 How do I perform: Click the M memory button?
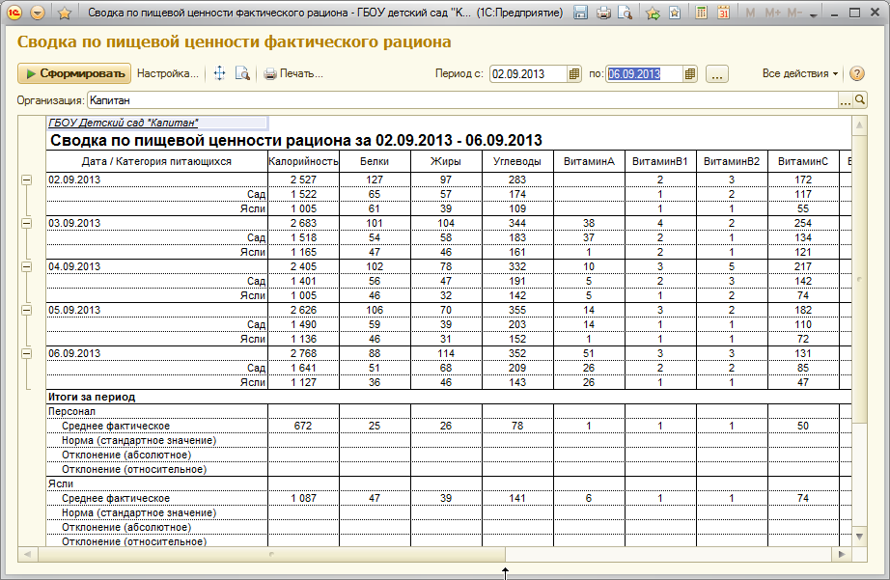pyautogui.click(x=750, y=13)
